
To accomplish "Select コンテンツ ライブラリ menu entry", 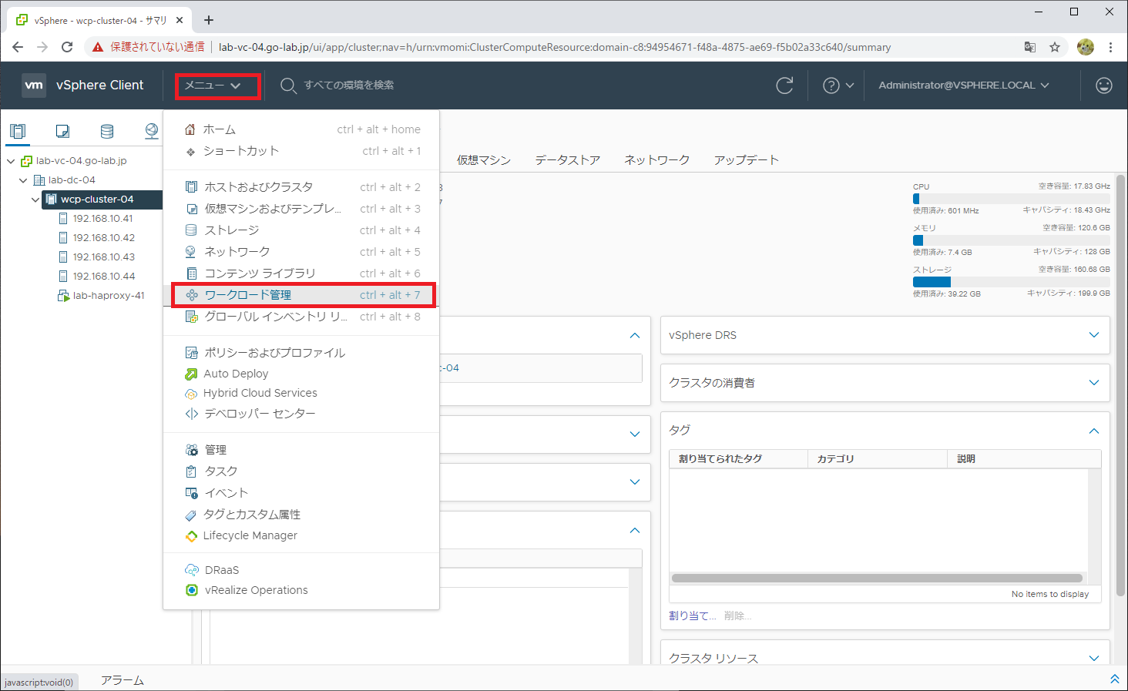I will [x=301, y=273].
